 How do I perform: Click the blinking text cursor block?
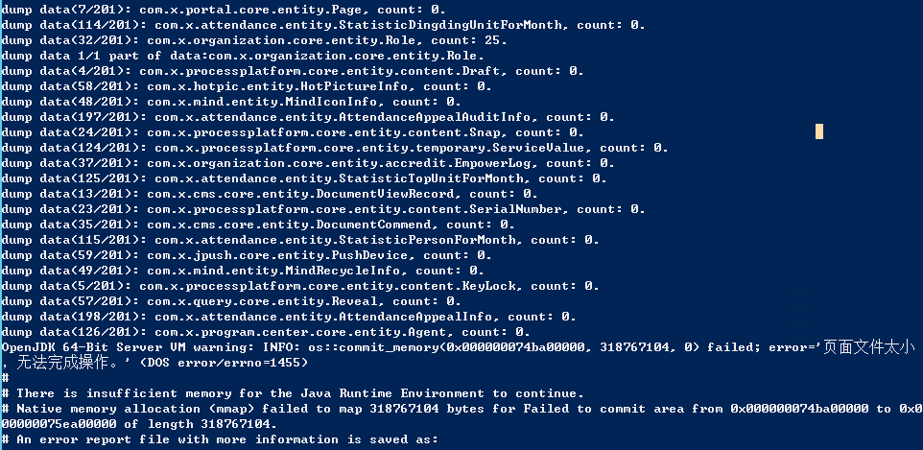click(819, 131)
